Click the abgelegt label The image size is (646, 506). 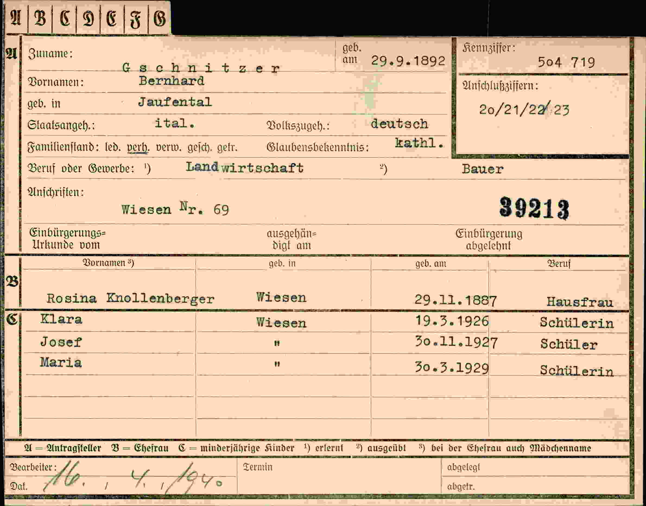pos(464,467)
